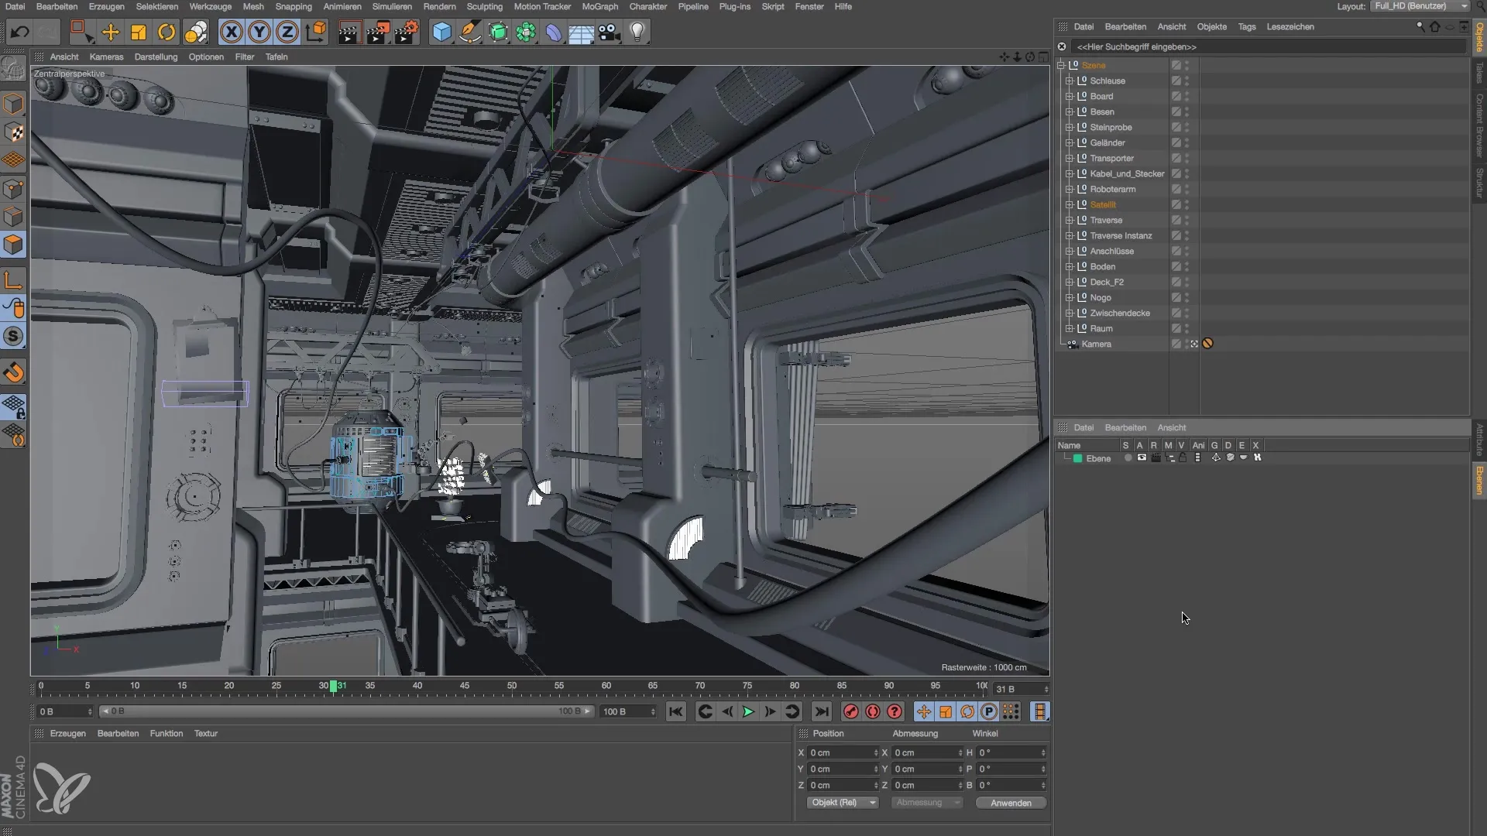Switch to texture mode icon

point(14,132)
